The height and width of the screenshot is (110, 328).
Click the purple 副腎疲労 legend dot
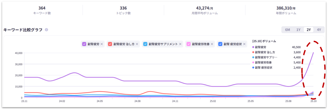click(x=253, y=47)
